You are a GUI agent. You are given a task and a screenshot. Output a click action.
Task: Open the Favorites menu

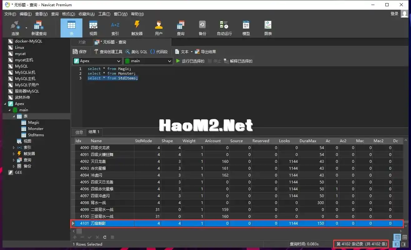tap(86, 14)
